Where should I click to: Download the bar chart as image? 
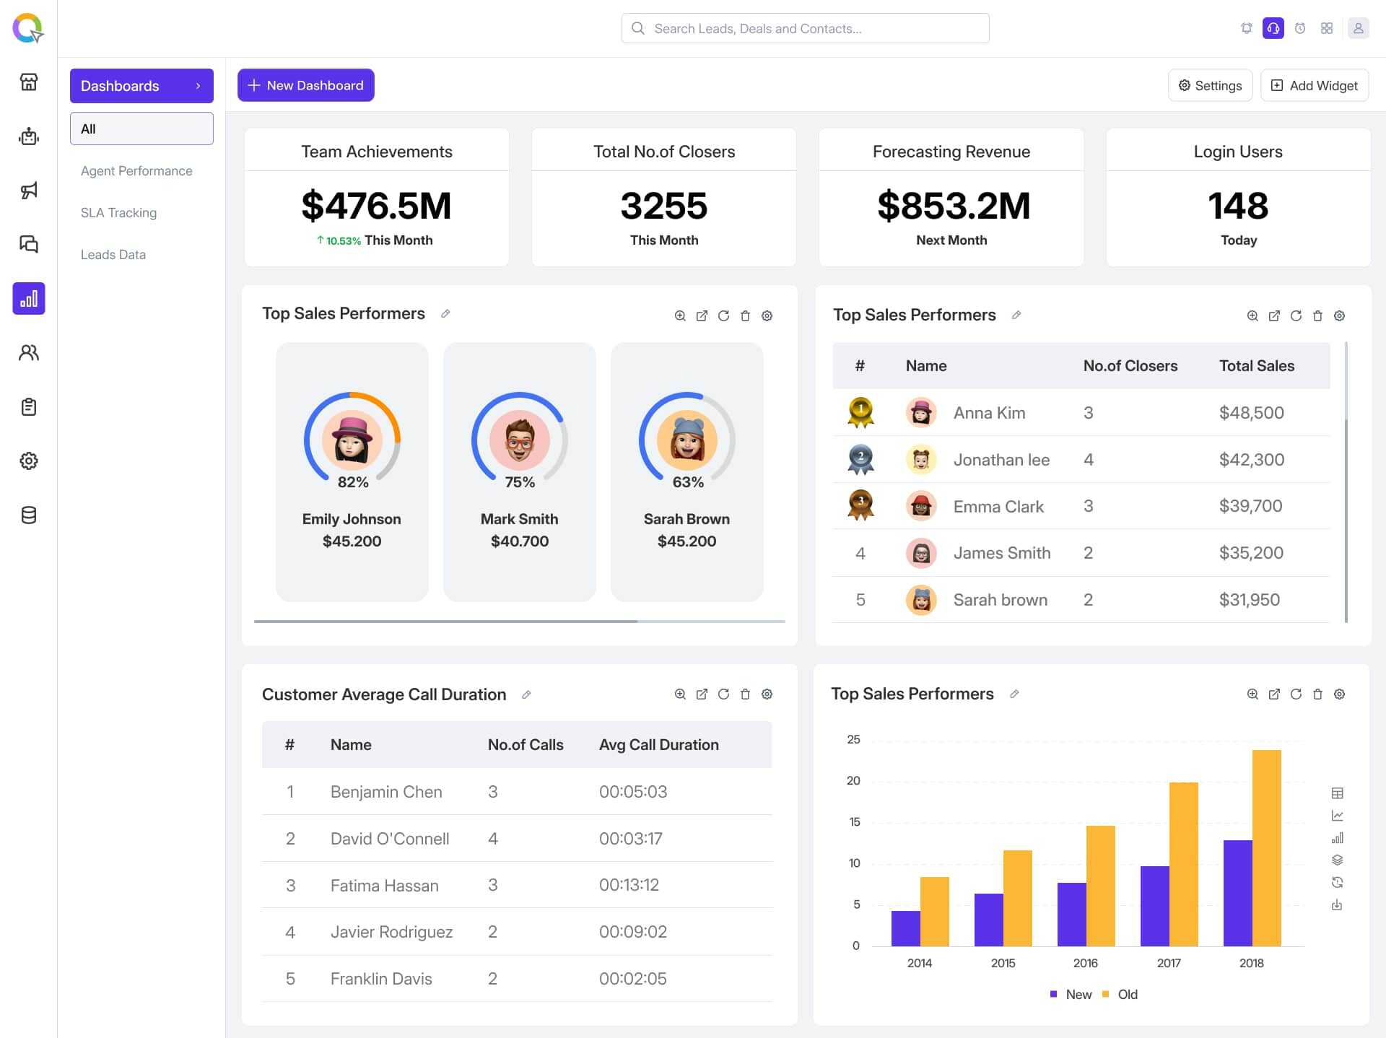click(x=1337, y=905)
